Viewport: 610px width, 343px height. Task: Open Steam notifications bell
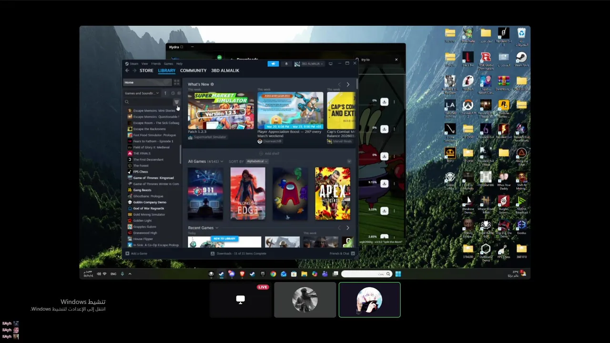(x=286, y=64)
